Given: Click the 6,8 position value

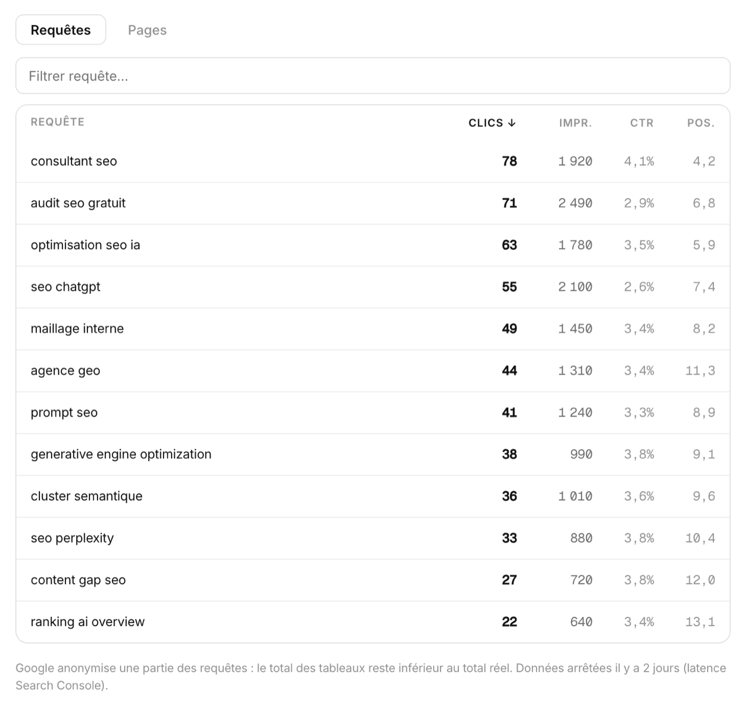Looking at the screenshot, I should (704, 204).
